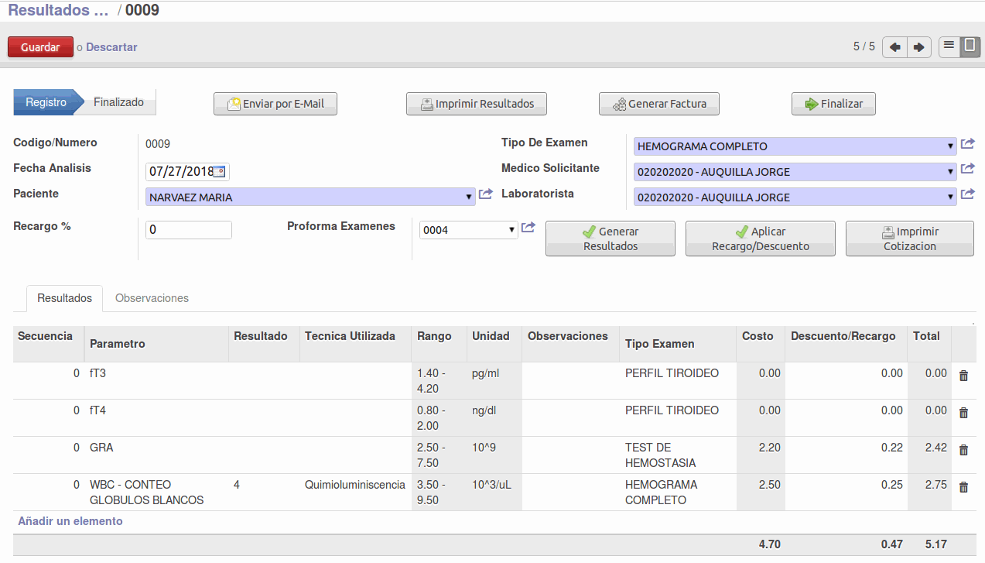Select the Finalizado status stage

[119, 102]
